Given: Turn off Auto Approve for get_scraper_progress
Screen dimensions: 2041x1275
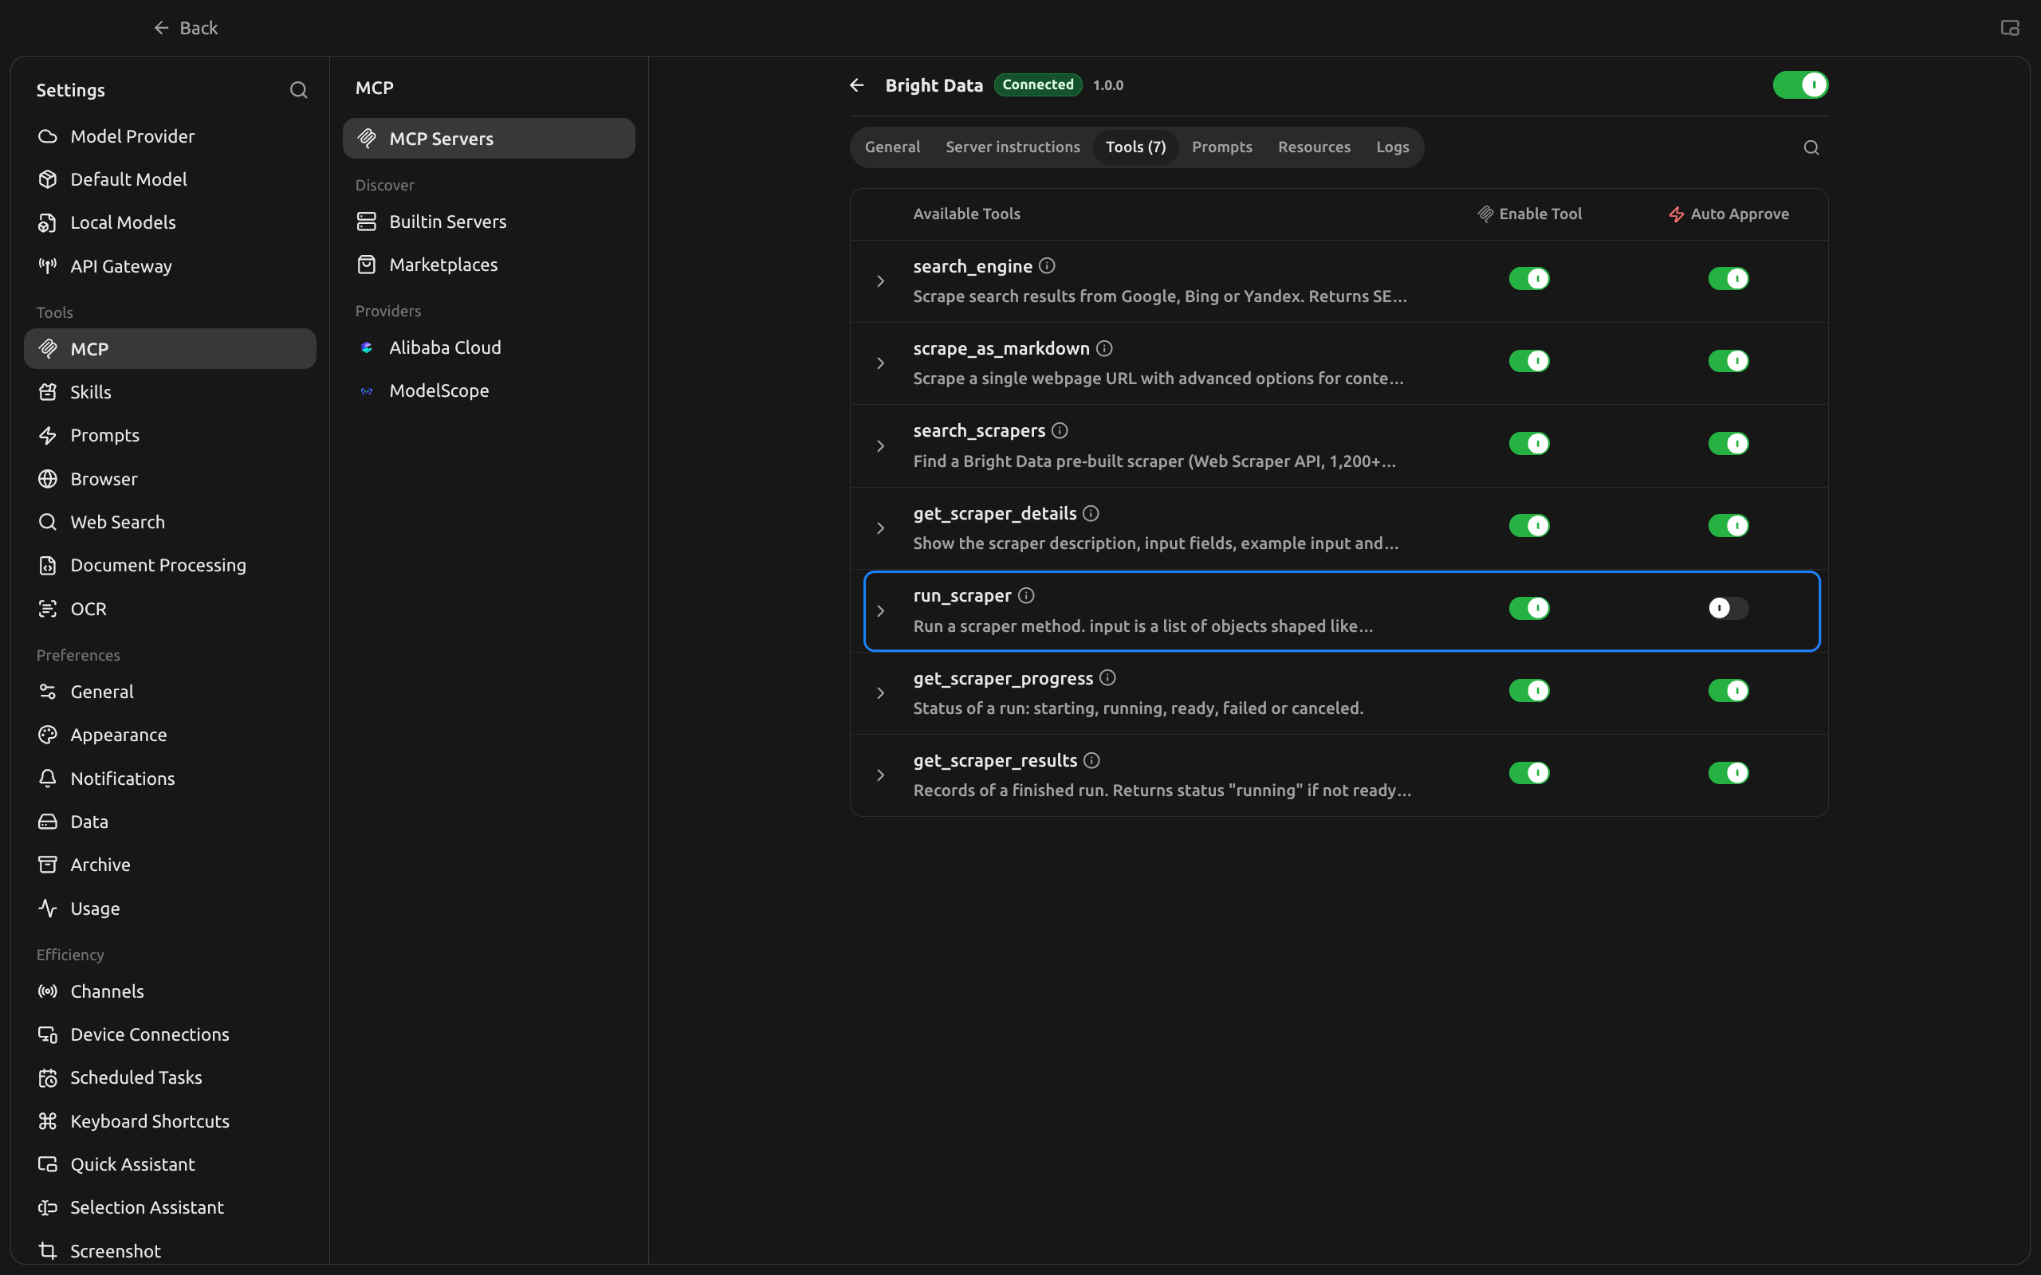Looking at the screenshot, I should [1728, 691].
